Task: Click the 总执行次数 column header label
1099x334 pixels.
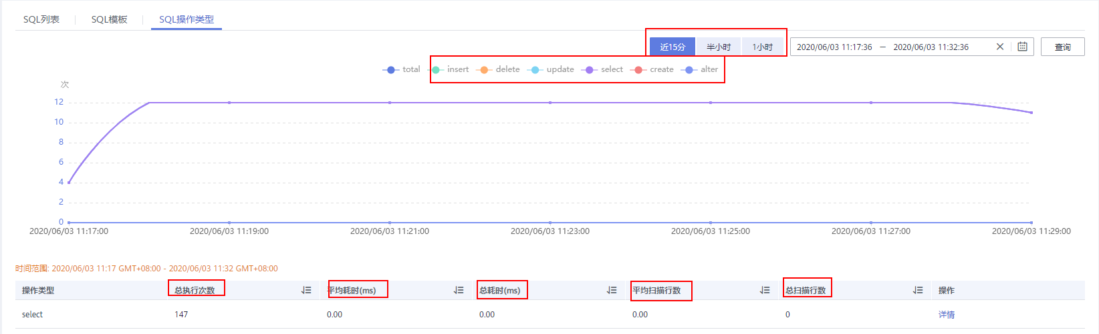Action: 195,291
